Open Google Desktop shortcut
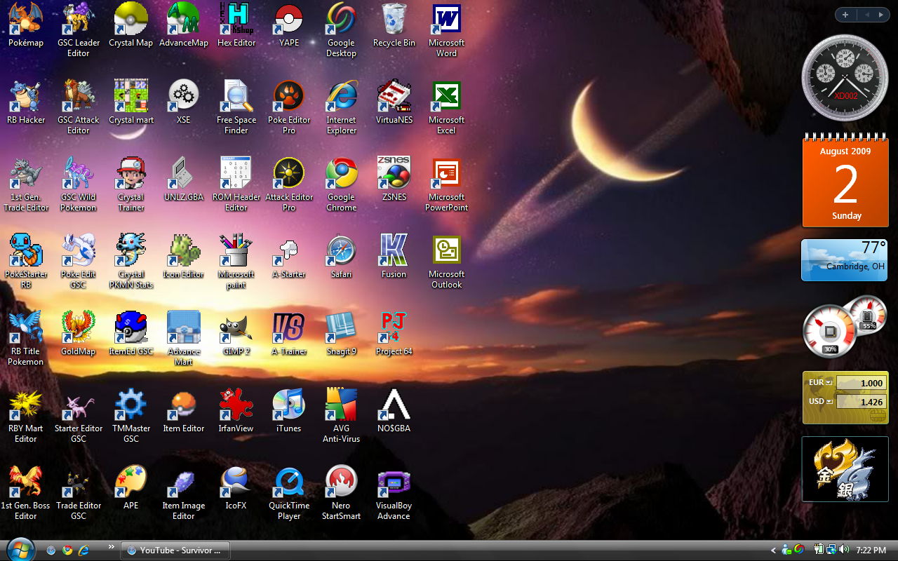Image resolution: width=898 pixels, height=561 pixels. pos(342,29)
